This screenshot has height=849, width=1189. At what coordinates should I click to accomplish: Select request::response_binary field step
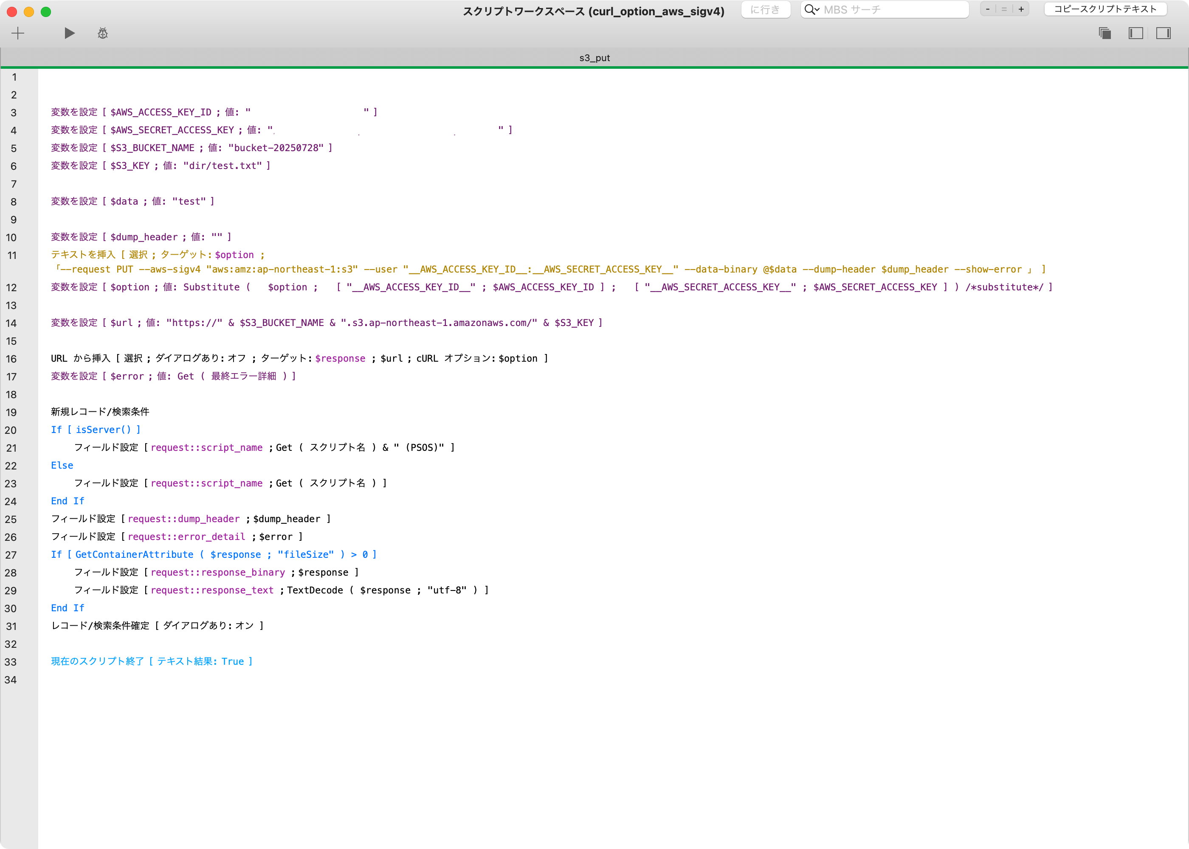[217, 572]
